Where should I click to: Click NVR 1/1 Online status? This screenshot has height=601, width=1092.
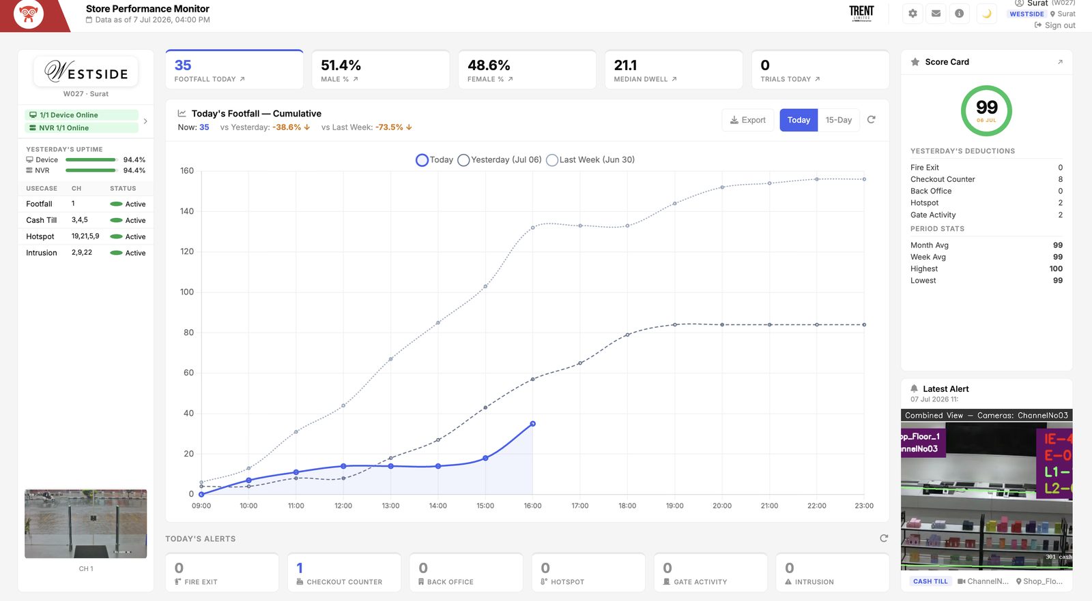[82, 128]
